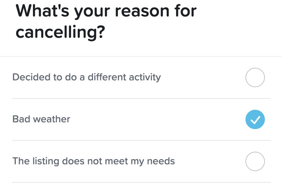Mark different activity as the cancellation reason
281x184 pixels.
pos(255,77)
